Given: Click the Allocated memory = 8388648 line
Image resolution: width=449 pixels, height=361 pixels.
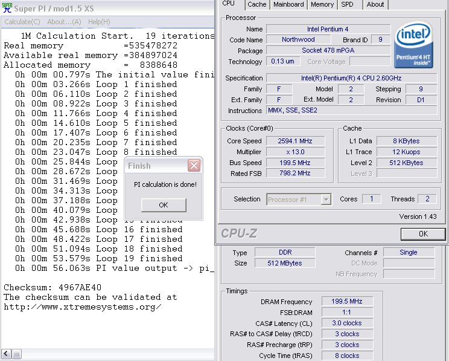Looking at the screenshot, I should pos(91,65).
